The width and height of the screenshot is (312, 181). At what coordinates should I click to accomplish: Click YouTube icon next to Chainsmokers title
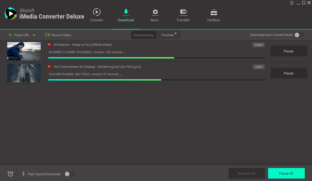(49, 67)
